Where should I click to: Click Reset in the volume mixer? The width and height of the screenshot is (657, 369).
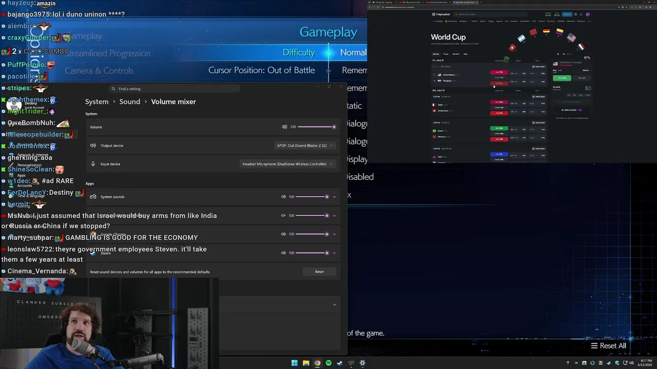click(319, 272)
